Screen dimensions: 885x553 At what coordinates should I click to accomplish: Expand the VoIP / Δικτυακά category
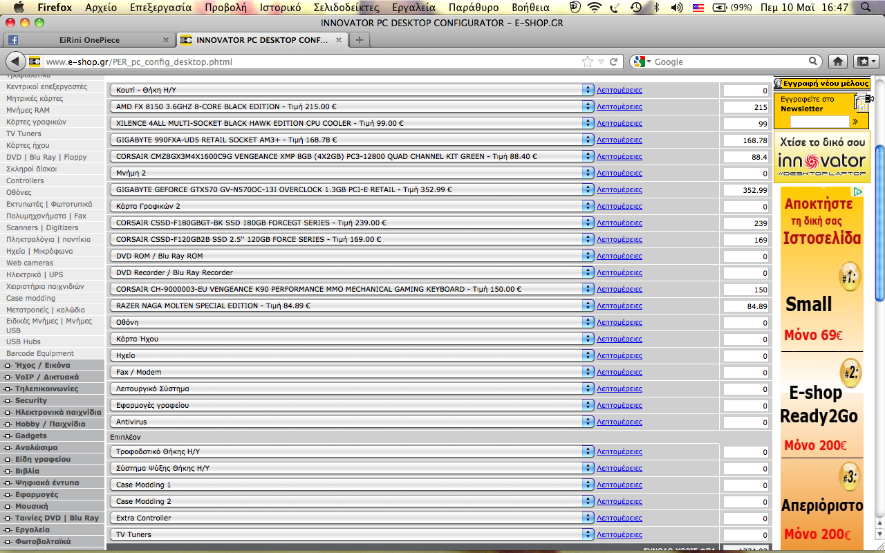click(x=47, y=377)
